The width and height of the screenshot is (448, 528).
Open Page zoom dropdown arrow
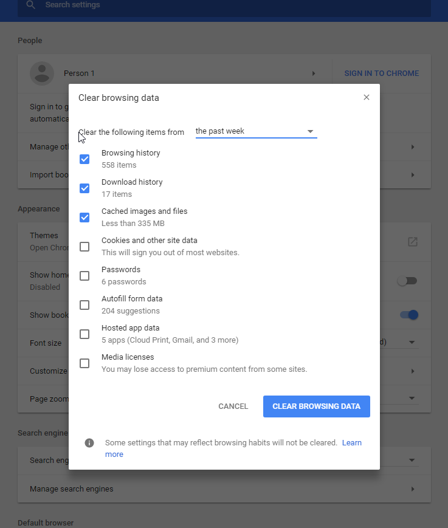click(412, 399)
